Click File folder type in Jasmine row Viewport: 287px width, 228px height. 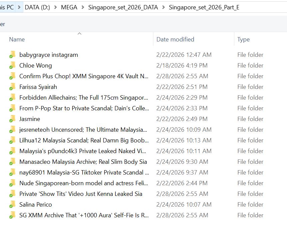coord(250,119)
